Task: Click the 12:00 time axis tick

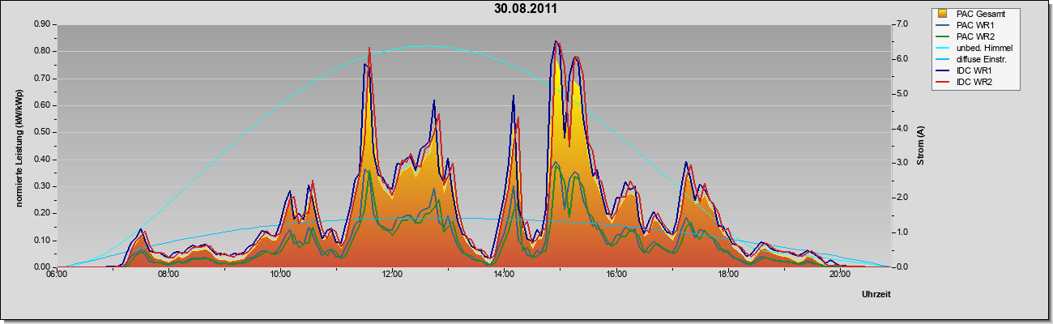Action: tap(392, 275)
